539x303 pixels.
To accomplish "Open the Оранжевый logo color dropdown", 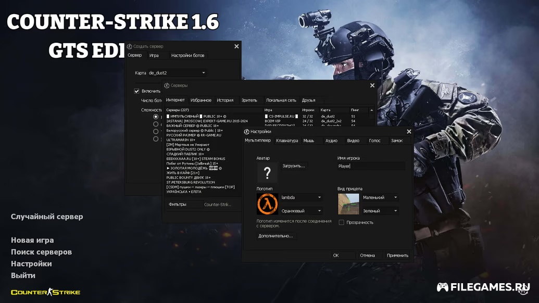I will click(301, 211).
